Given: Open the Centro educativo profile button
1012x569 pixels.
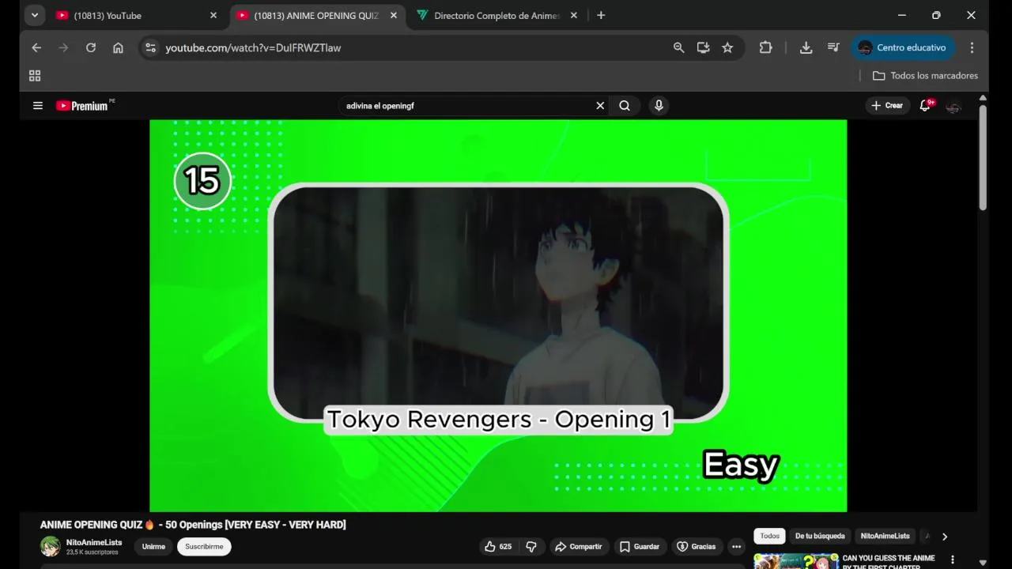Looking at the screenshot, I should pyautogui.click(x=903, y=47).
